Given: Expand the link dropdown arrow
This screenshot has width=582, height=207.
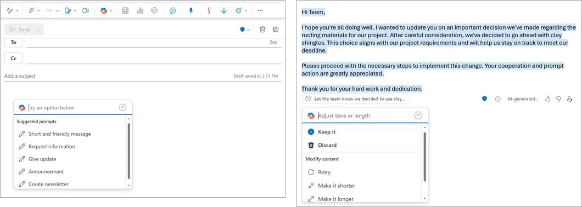Looking at the screenshot, I should pyautogui.click(x=57, y=11).
